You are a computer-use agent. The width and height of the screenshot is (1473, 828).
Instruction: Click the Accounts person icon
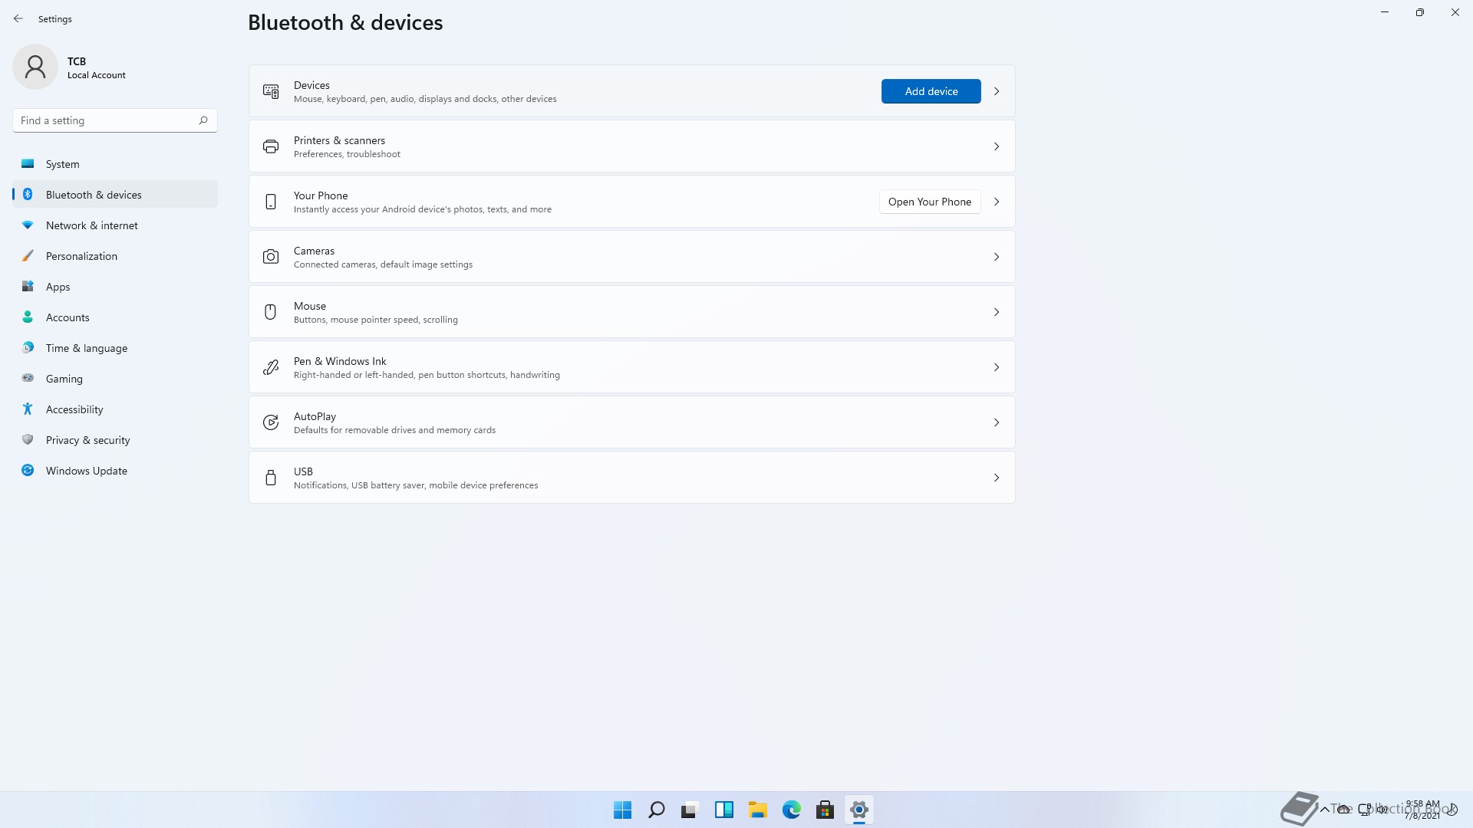[28, 317]
